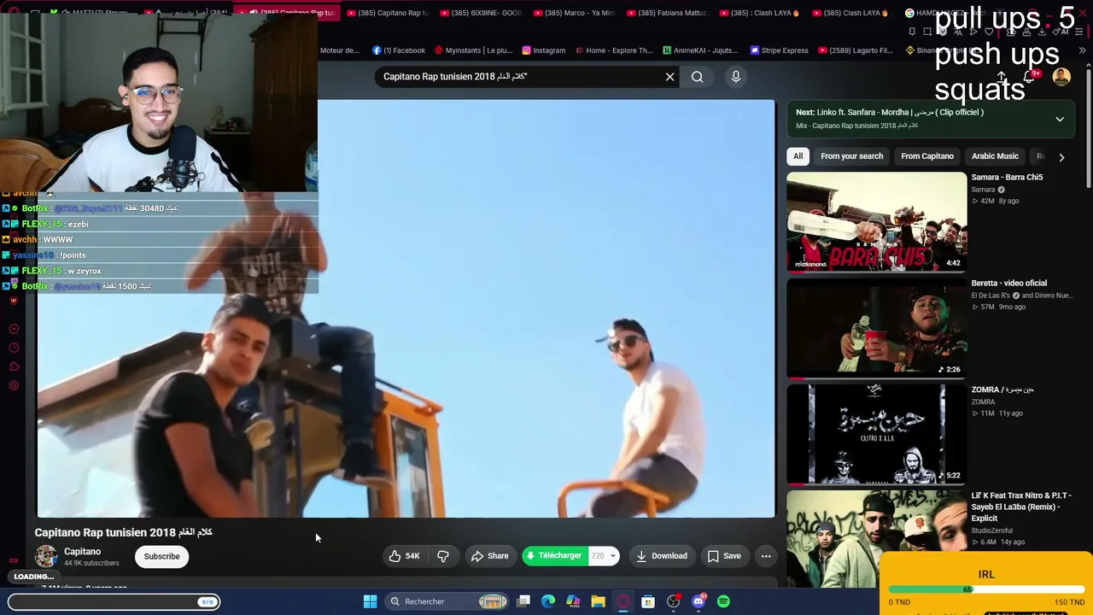Open the Instagram bookmark

tap(544, 50)
